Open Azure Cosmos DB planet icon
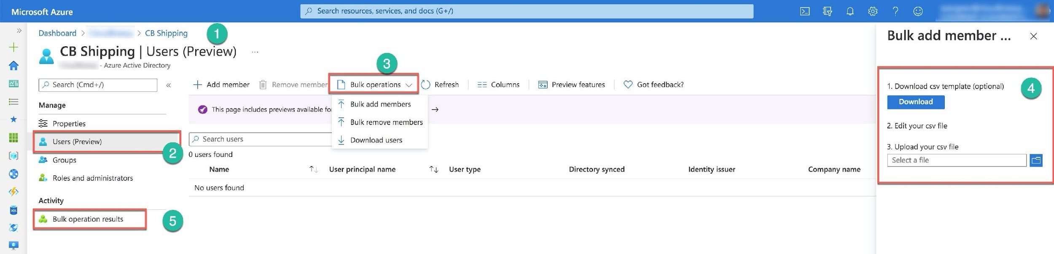Image resolution: width=1054 pixels, height=254 pixels. point(13,228)
